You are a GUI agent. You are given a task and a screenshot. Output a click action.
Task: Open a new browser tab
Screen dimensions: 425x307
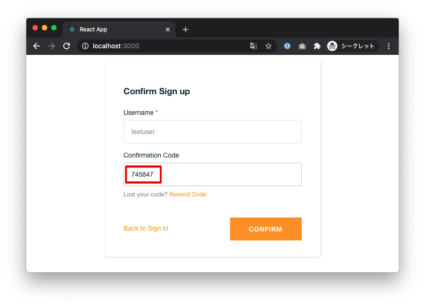[x=186, y=30]
